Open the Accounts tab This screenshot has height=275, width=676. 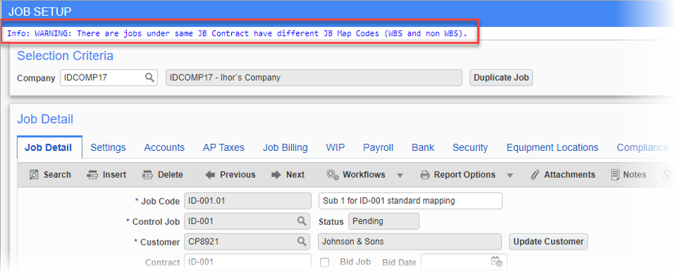(164, 148)
